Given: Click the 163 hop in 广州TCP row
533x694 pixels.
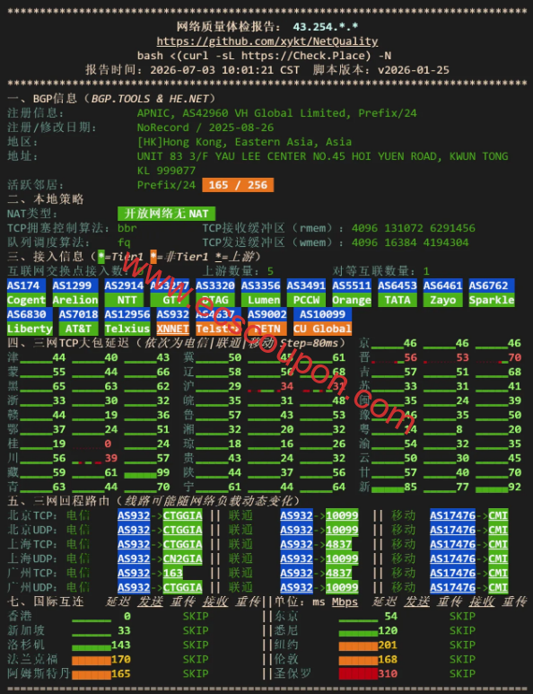Looking at the screenshot, I should (173, 573).
